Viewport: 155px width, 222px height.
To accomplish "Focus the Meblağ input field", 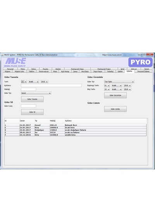I will coord(29,89).
